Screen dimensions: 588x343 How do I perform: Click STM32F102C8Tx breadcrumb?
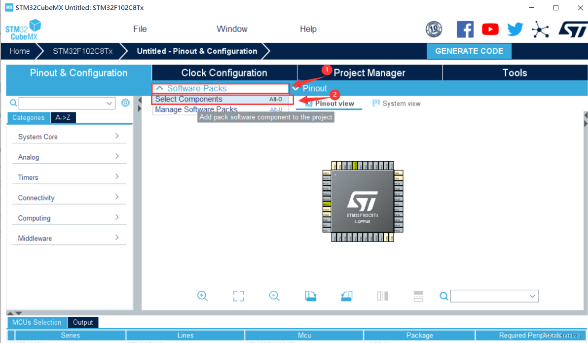pos(82,51)
